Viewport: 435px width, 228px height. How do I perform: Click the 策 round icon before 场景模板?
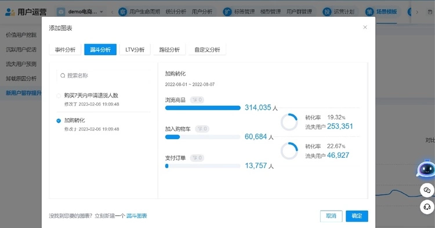click(369, 12)
